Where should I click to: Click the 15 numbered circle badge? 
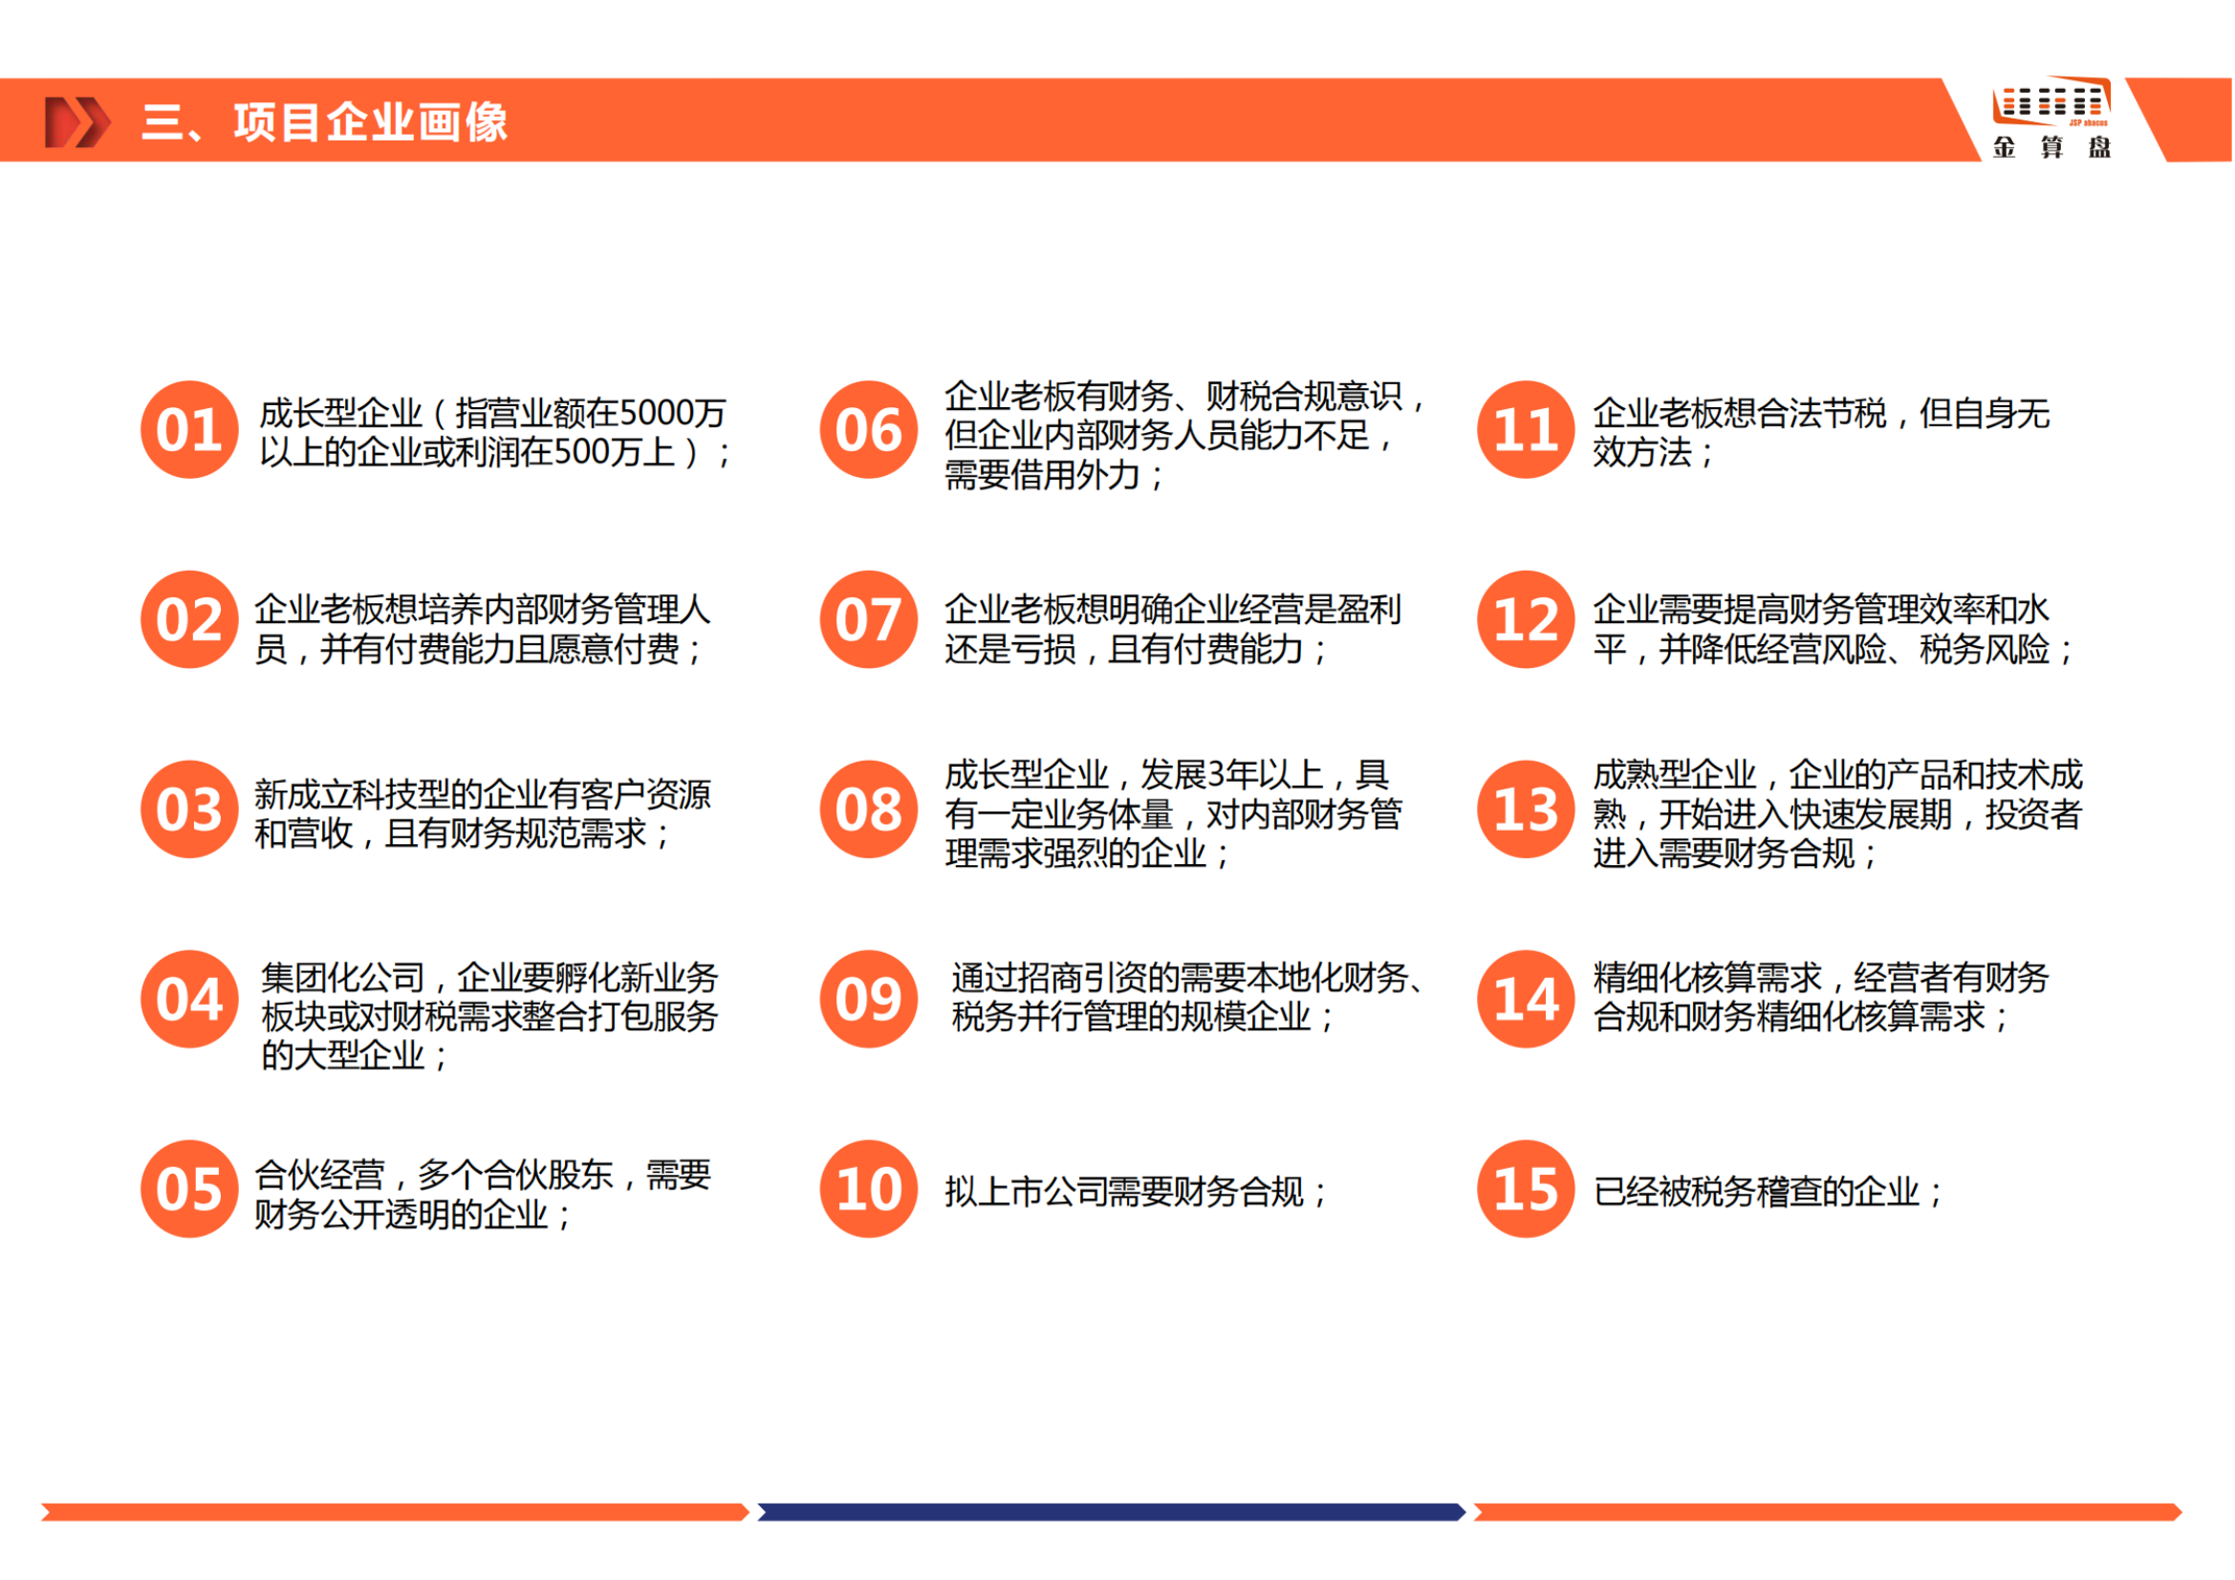[1526, 1189]
